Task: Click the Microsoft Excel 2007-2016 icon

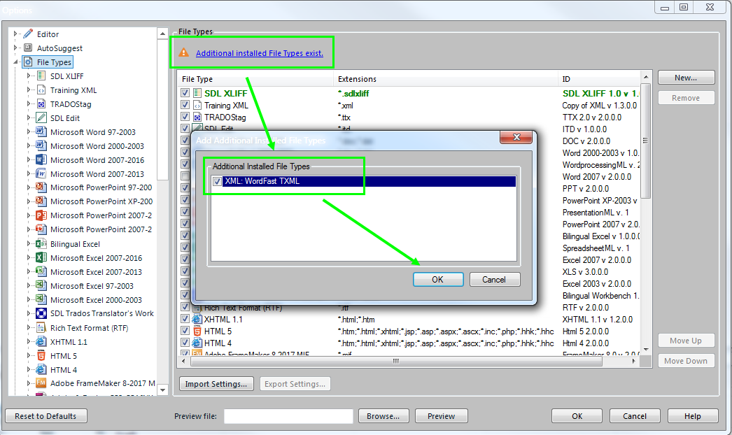Action: [41, 257]
